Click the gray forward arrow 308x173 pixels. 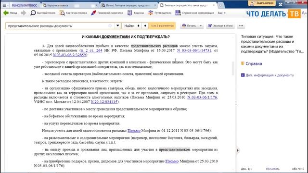24,13
